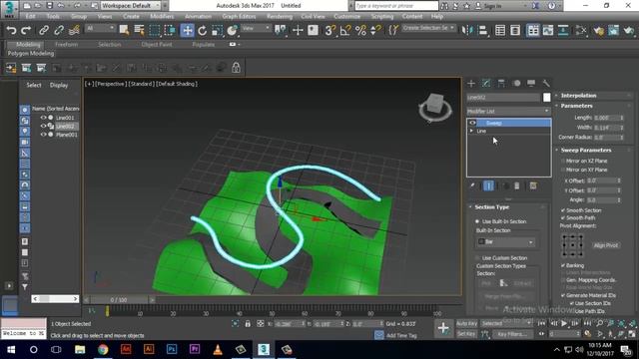Open the Modifiers menu

point(162,16)
